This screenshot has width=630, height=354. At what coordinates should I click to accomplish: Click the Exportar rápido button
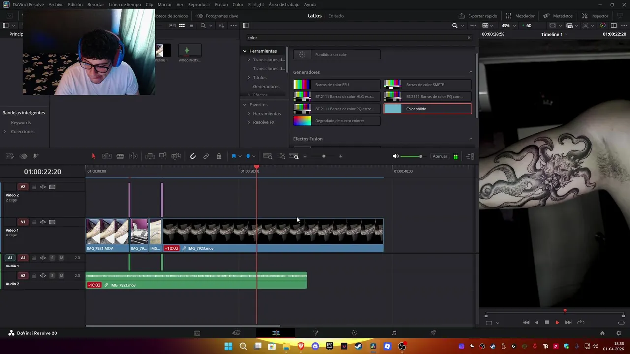(x=478, y=16)
